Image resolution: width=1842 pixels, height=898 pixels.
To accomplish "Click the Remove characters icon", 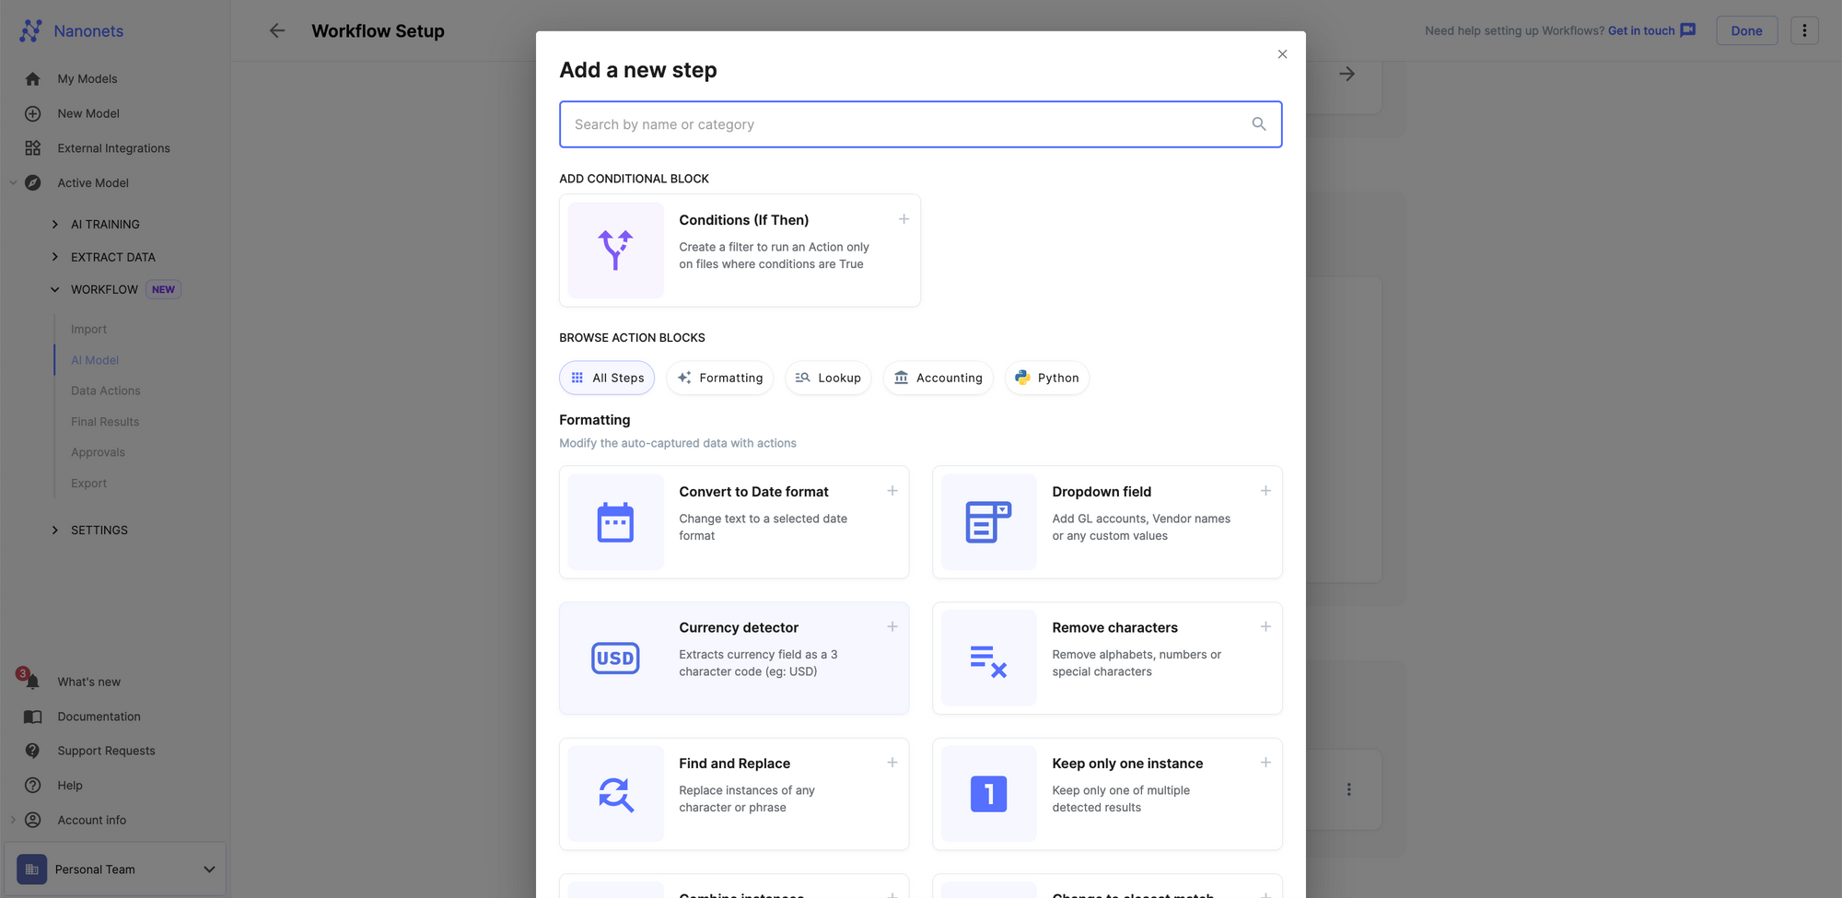I will click(x=988, y=661).
